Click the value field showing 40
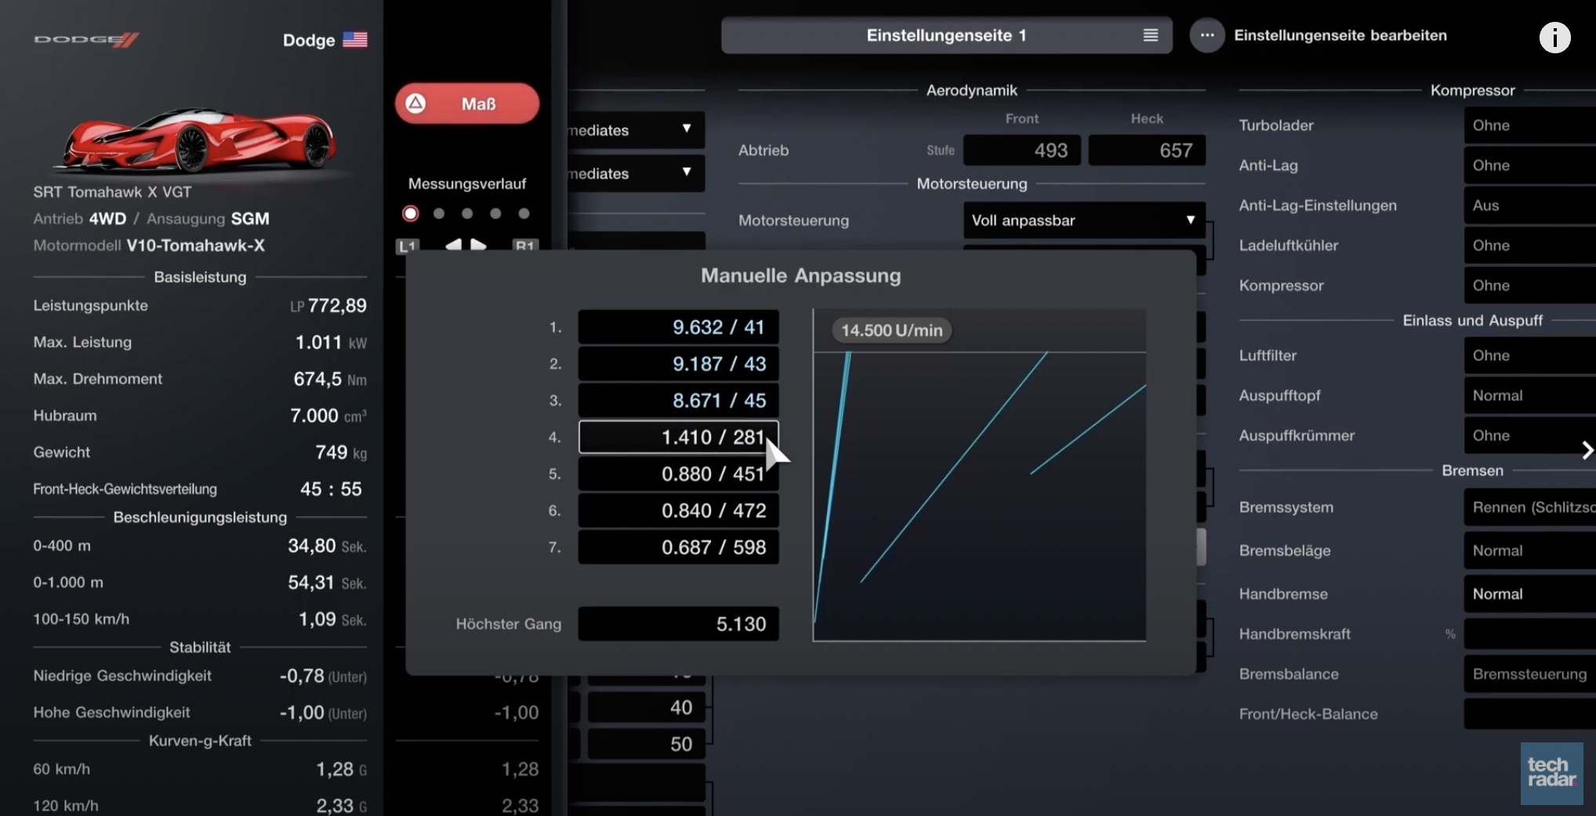 coord(647,707)
